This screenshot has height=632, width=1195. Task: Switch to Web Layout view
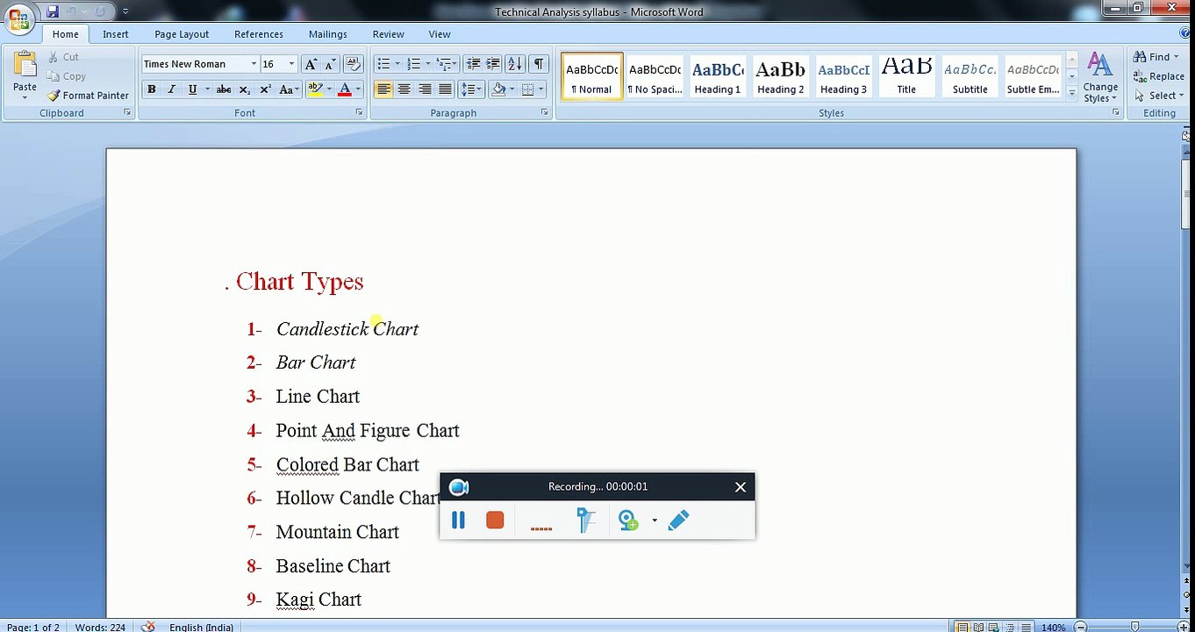tap(993, 627)
